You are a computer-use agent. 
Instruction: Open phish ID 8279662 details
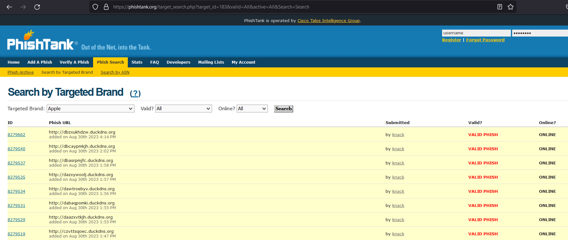pyautogui.click(x=16, y=135)
